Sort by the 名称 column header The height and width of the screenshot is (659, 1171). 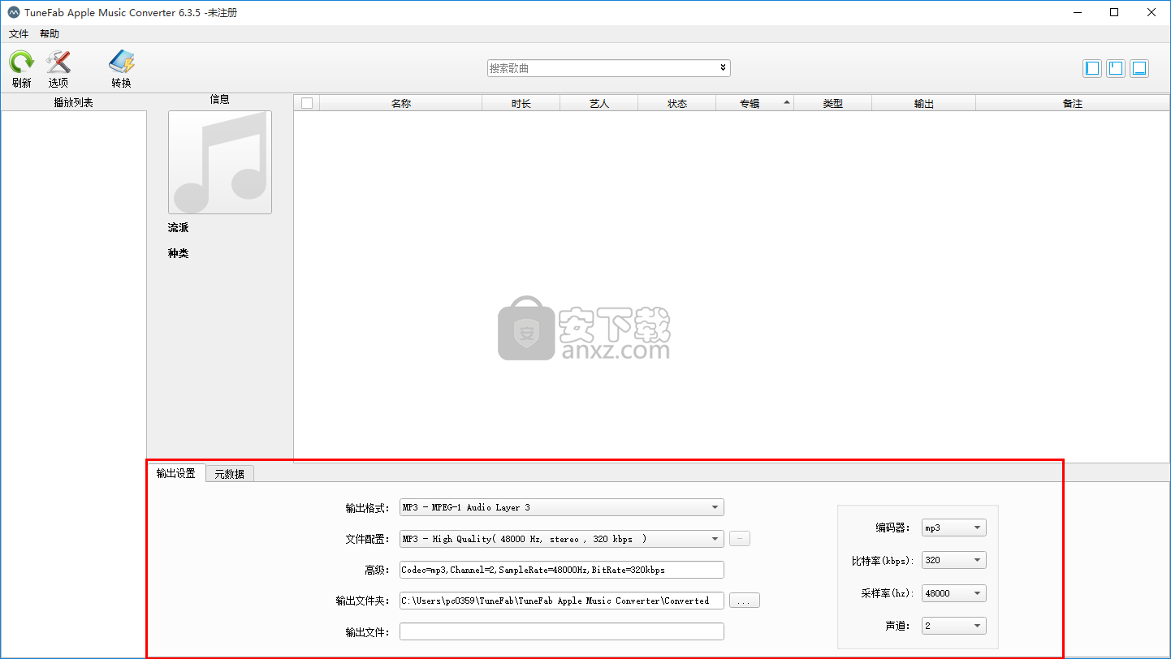click(401, 103)
